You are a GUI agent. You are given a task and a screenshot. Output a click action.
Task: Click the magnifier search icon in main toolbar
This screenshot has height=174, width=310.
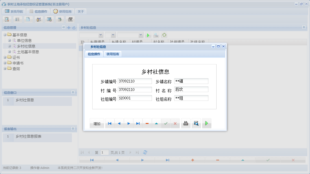point(7,19)
